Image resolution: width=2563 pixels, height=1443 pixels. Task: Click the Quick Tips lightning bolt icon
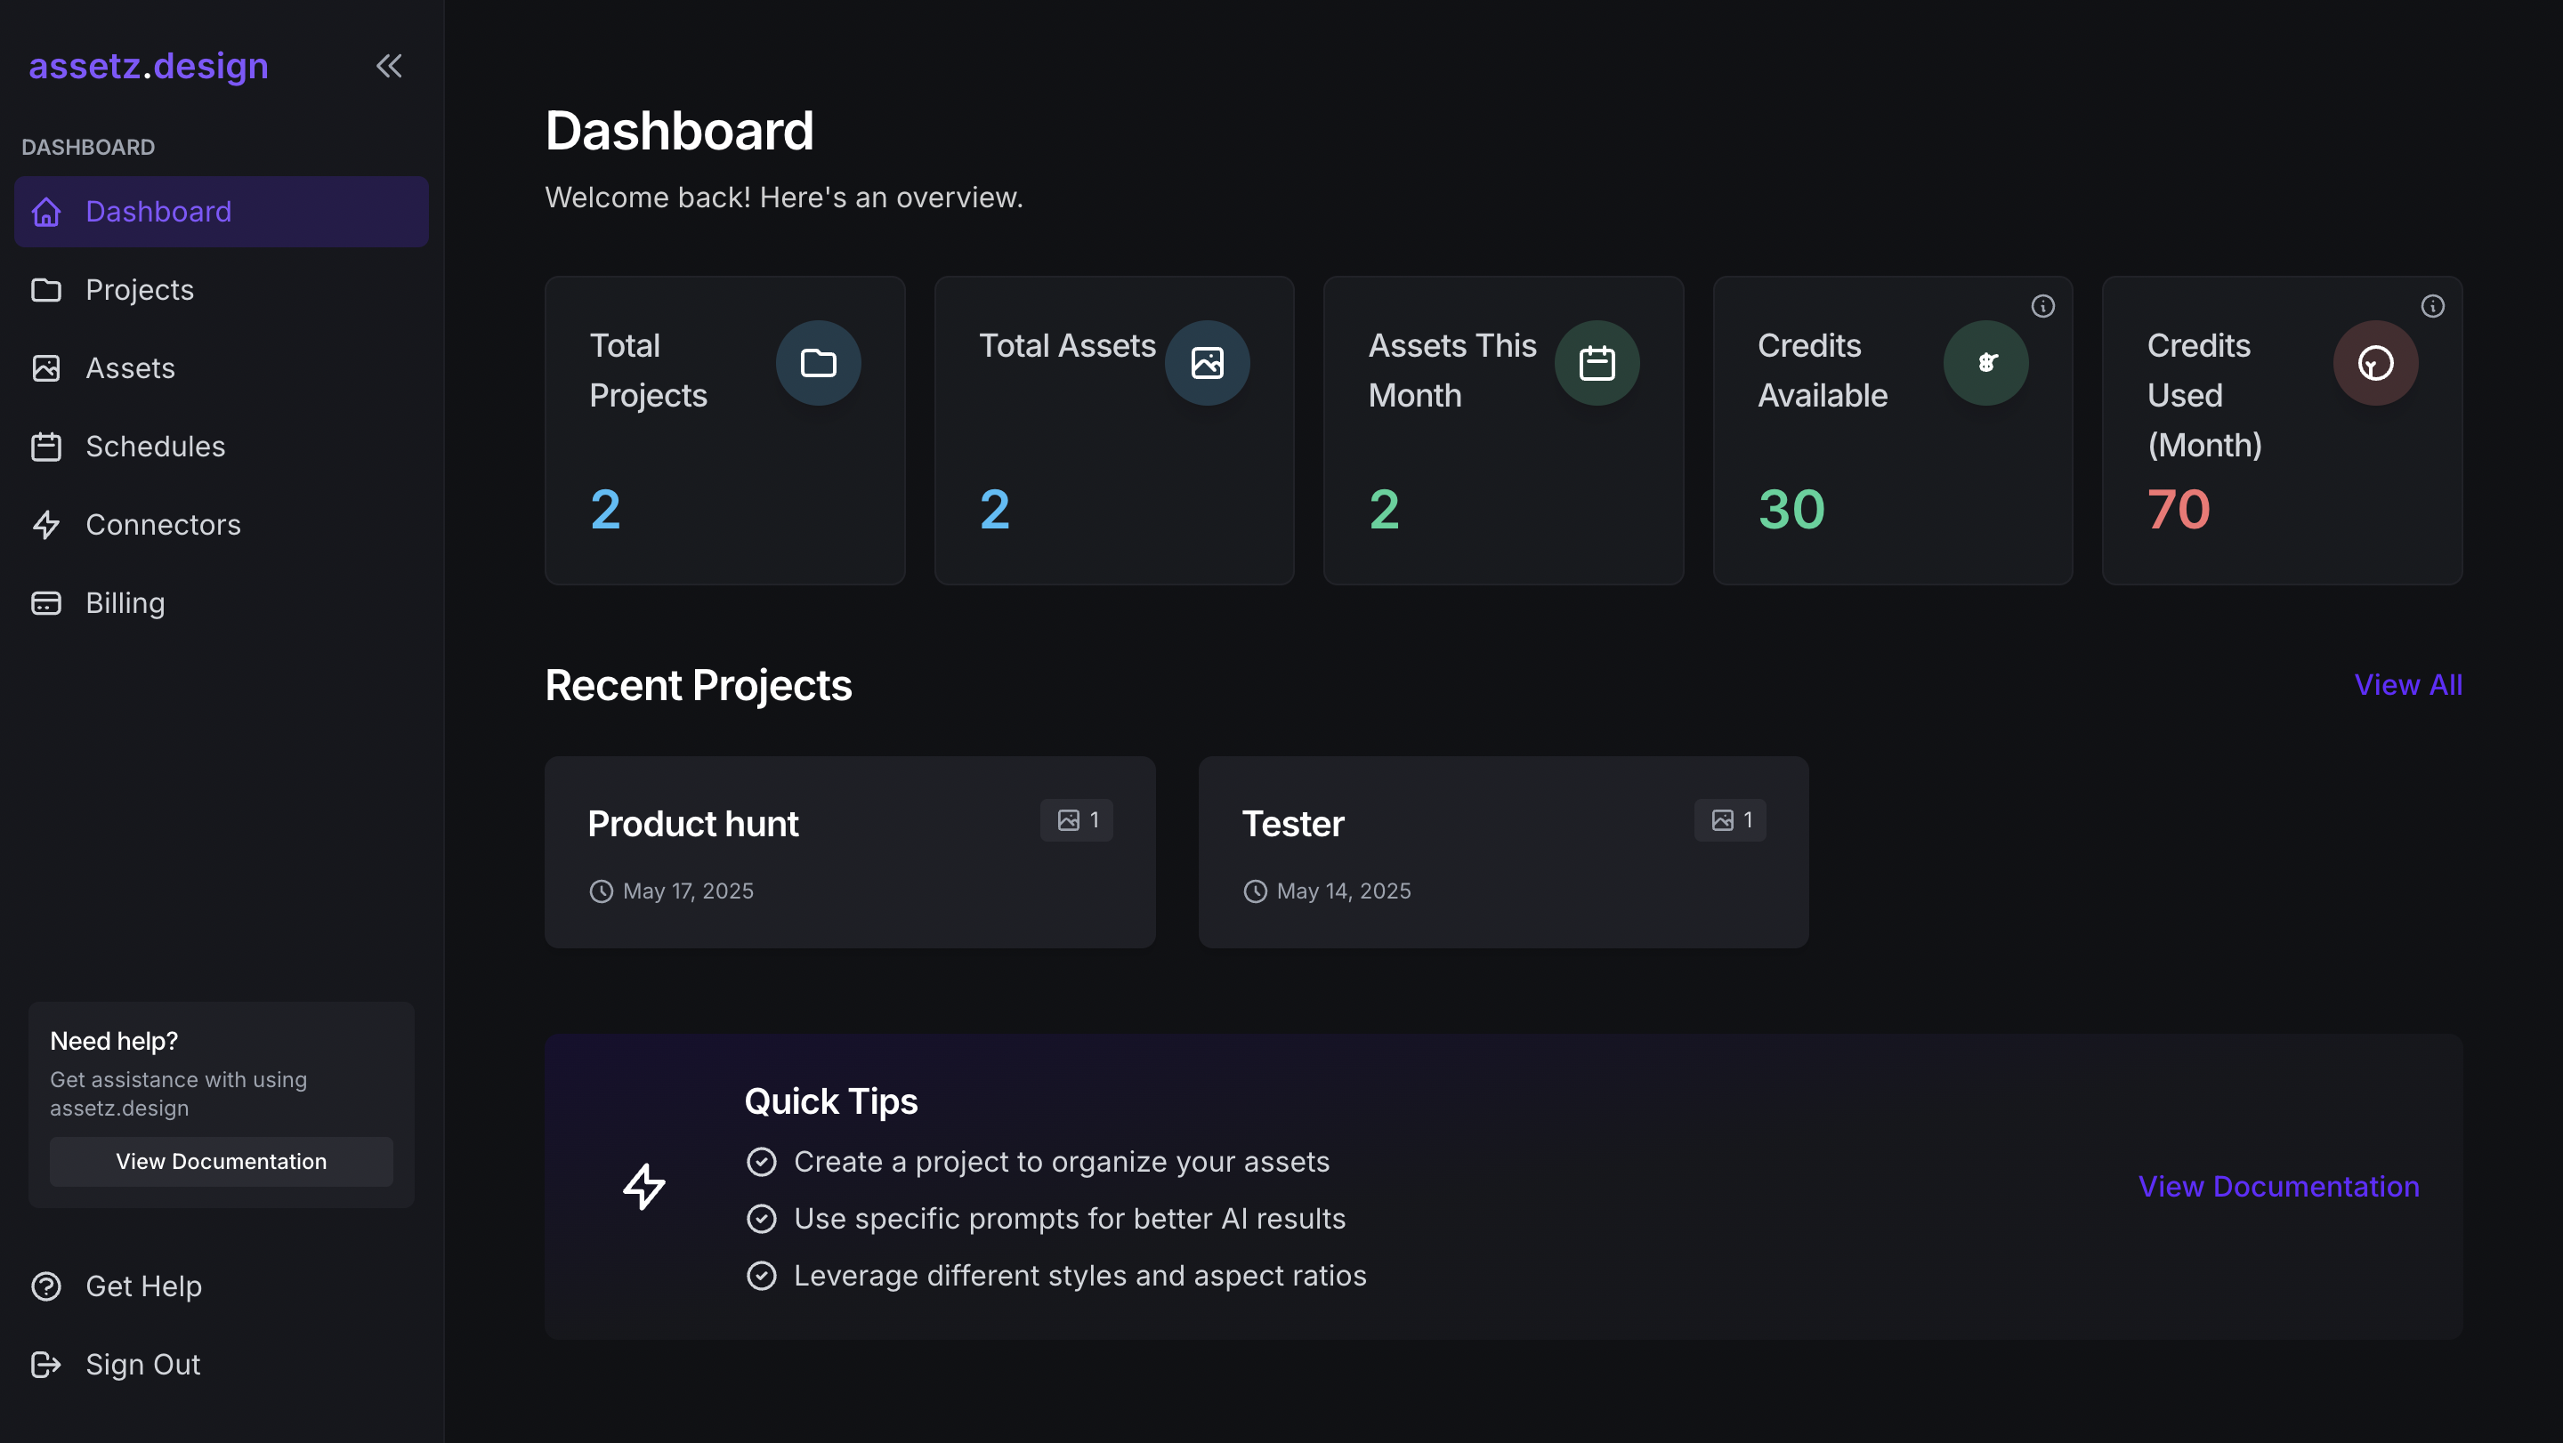point(643,1187)
